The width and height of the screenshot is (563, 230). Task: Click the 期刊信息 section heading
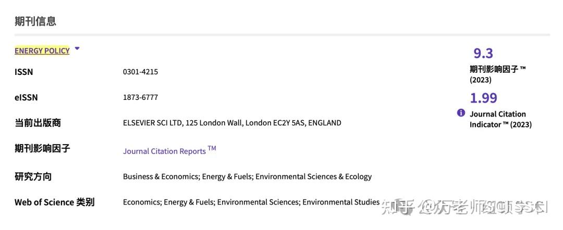coord(35,21)
